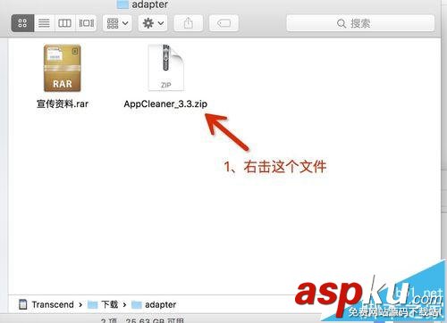
Task: Open the gear action menu
Action: point(153,23)
